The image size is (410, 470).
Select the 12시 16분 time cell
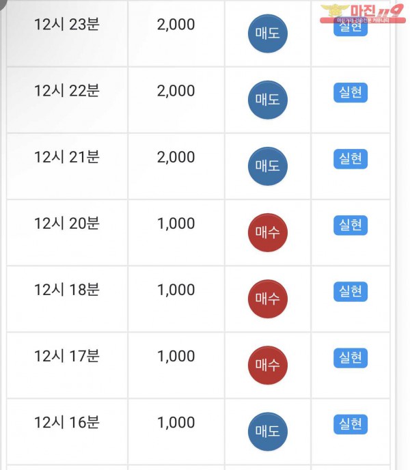click(67, 422)
